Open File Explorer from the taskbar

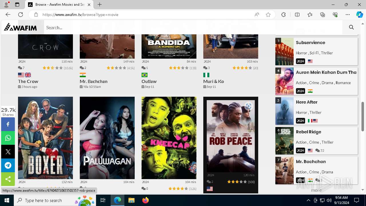pyautogui.click(x=131, y=200)
